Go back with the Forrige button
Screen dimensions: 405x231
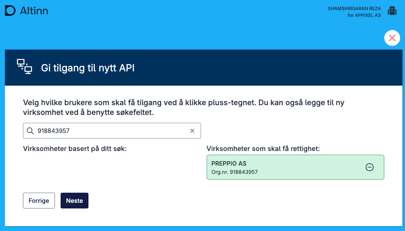[39, 201]
